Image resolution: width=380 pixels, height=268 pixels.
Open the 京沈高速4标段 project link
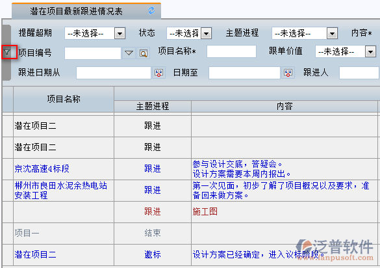pos(42,168)
